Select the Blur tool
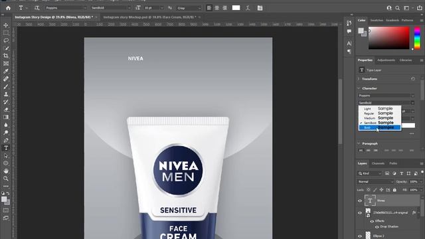 (6, 125)
